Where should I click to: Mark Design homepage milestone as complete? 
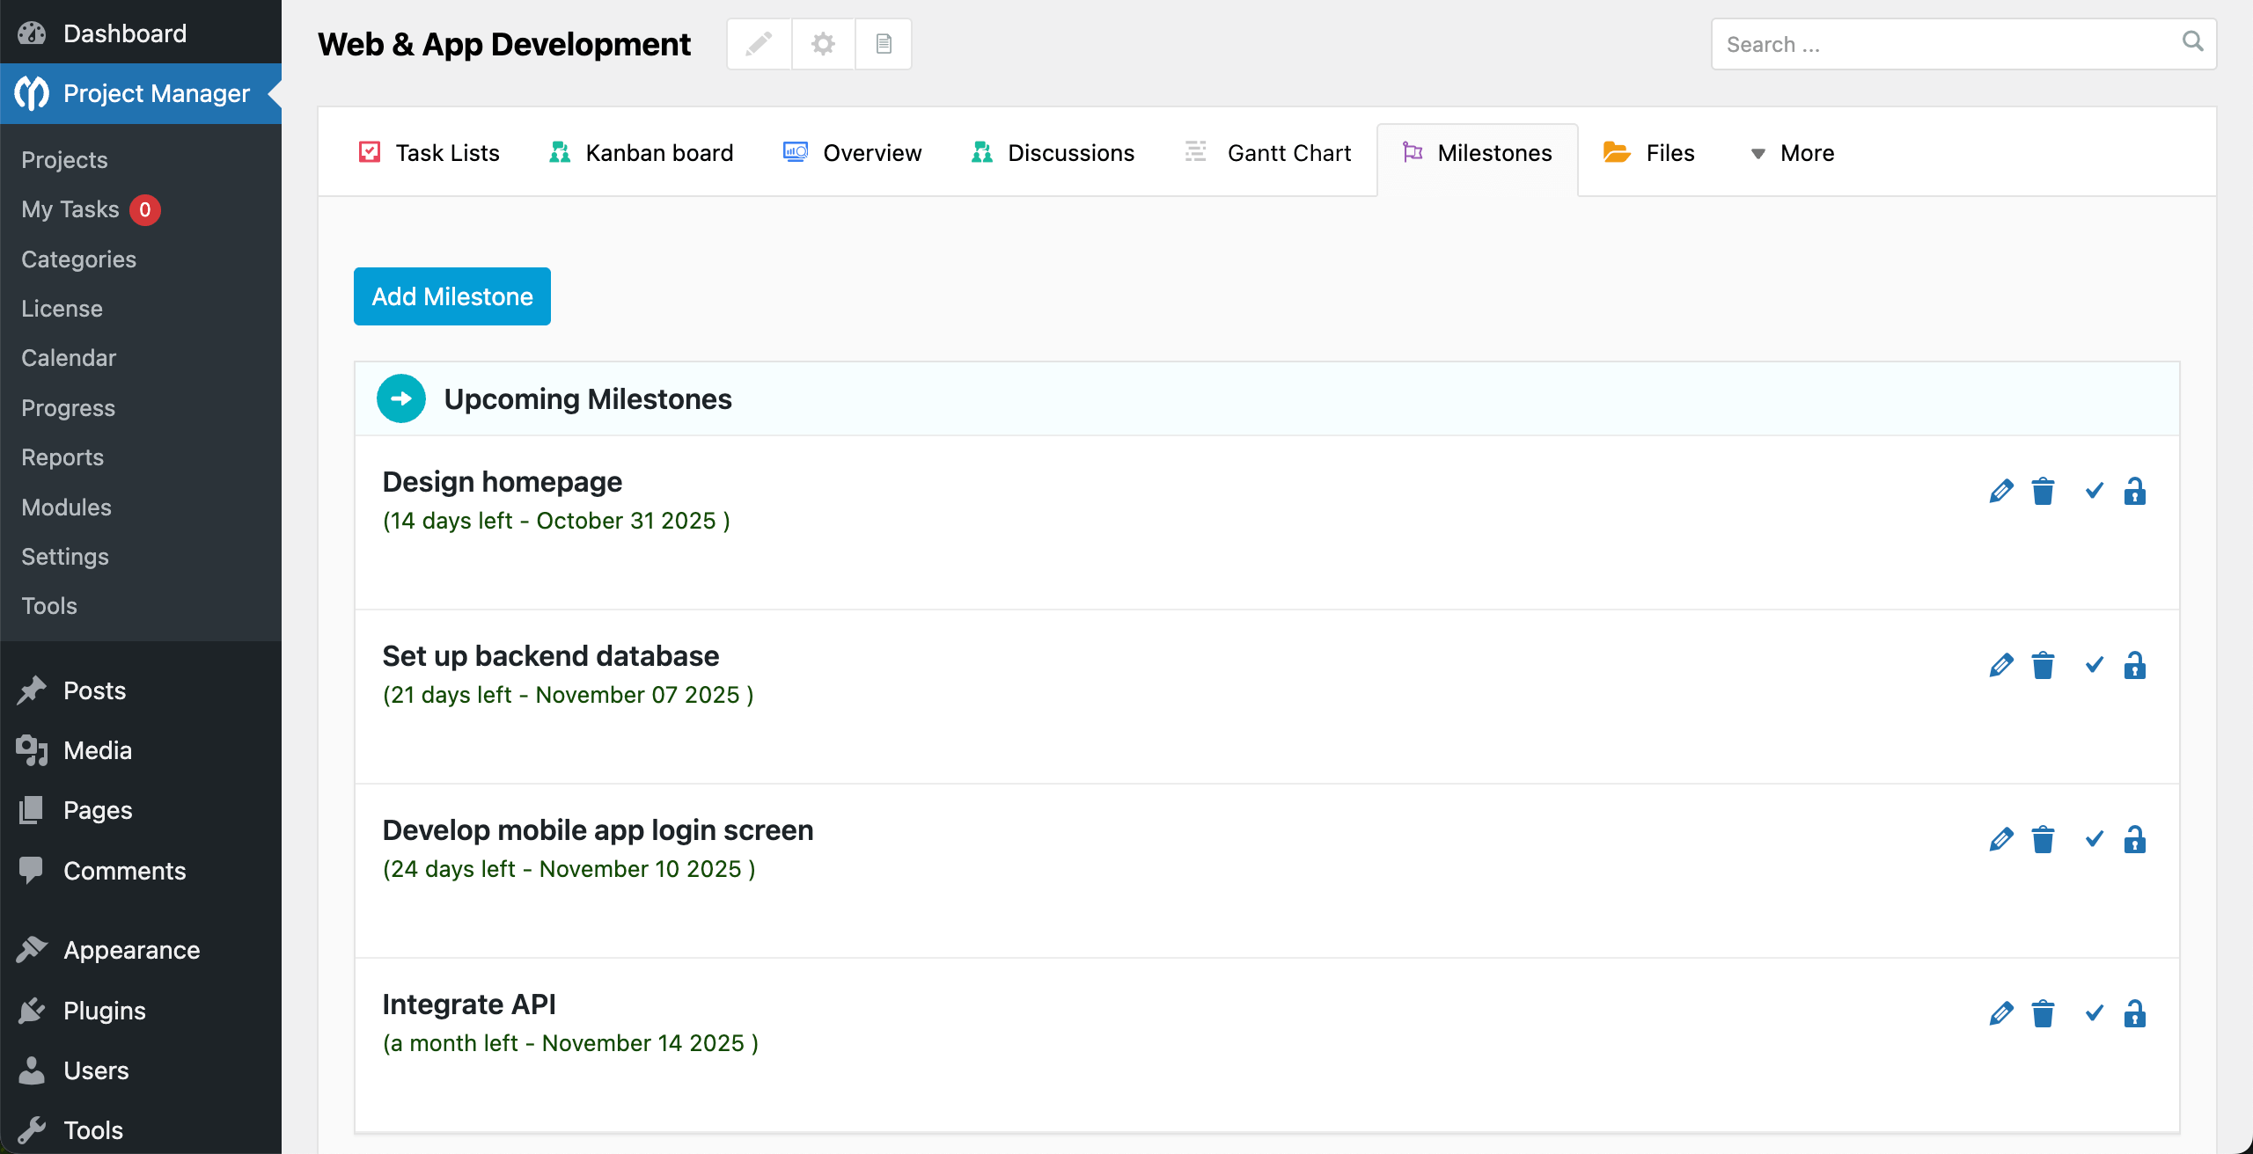point(2094,491)
